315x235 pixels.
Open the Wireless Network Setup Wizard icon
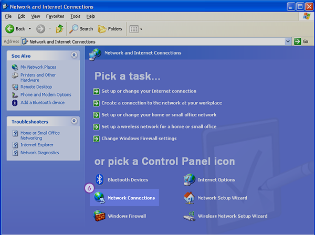[189, 216]
